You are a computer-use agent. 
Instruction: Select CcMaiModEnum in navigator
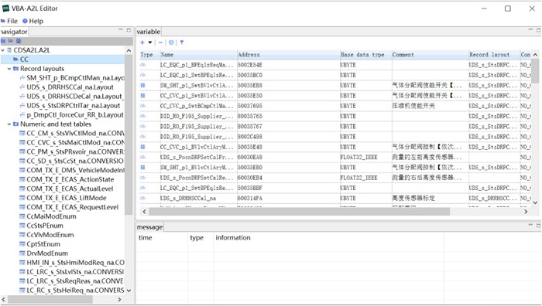click(52, 216)
